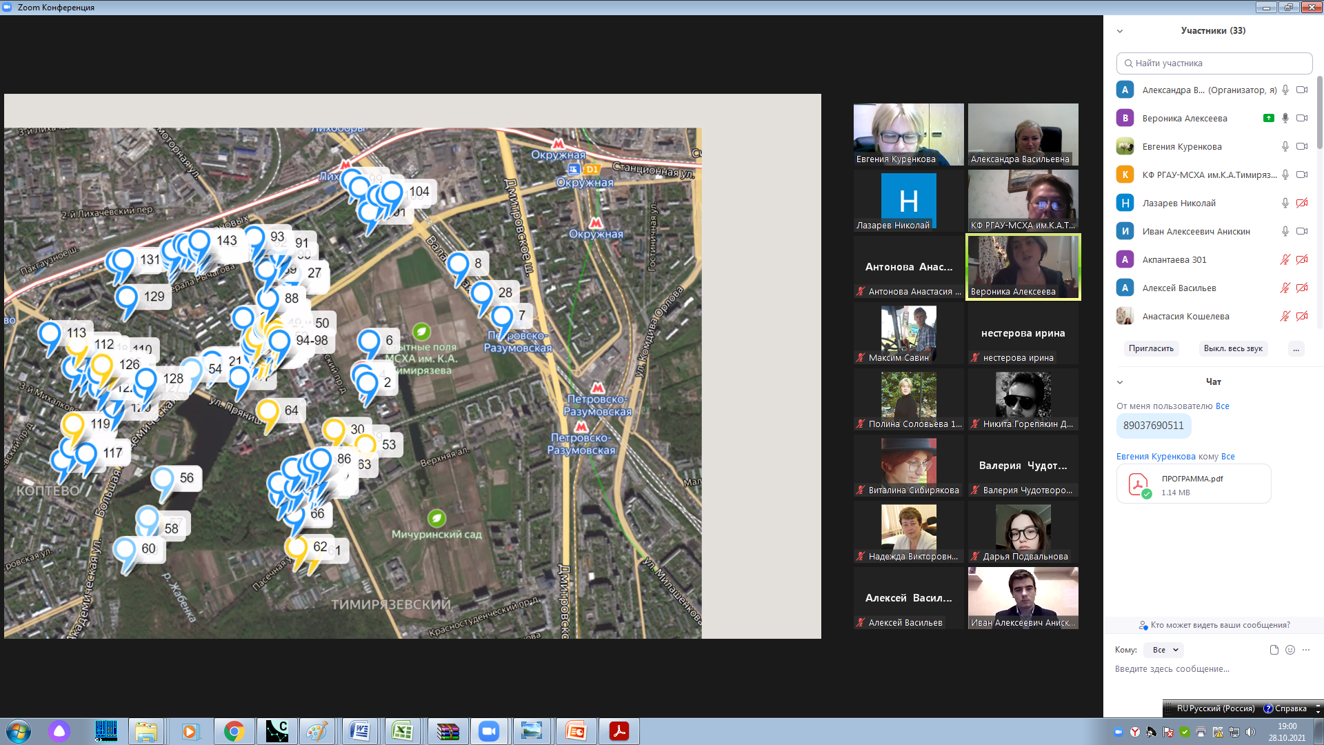The height and width of the screenshot is (745, 1324).
Task: Open Microsoft Excel from taskbar
Action: (x=403, y=731)
